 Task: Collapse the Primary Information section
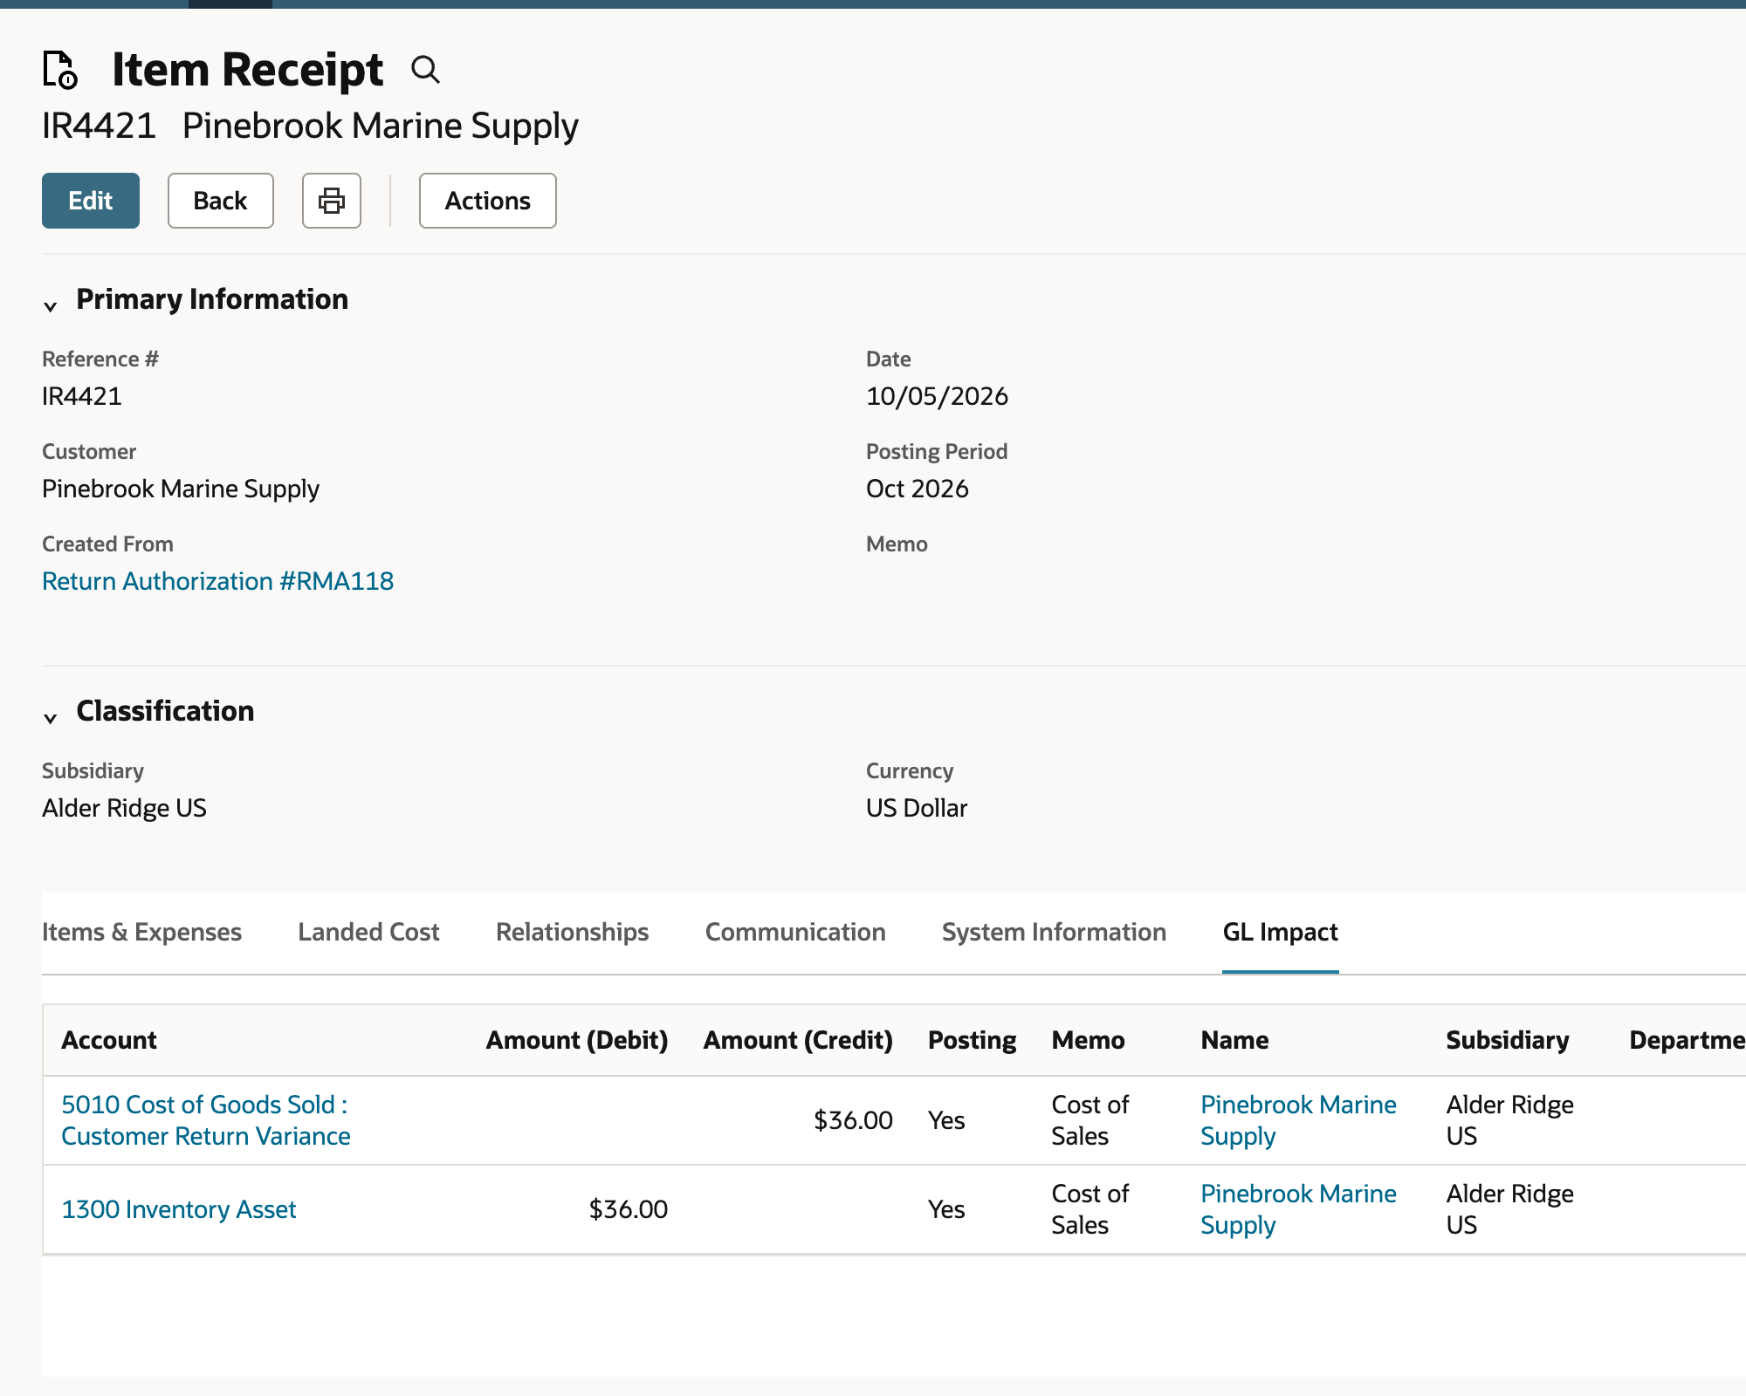click(x=51, y=305)
